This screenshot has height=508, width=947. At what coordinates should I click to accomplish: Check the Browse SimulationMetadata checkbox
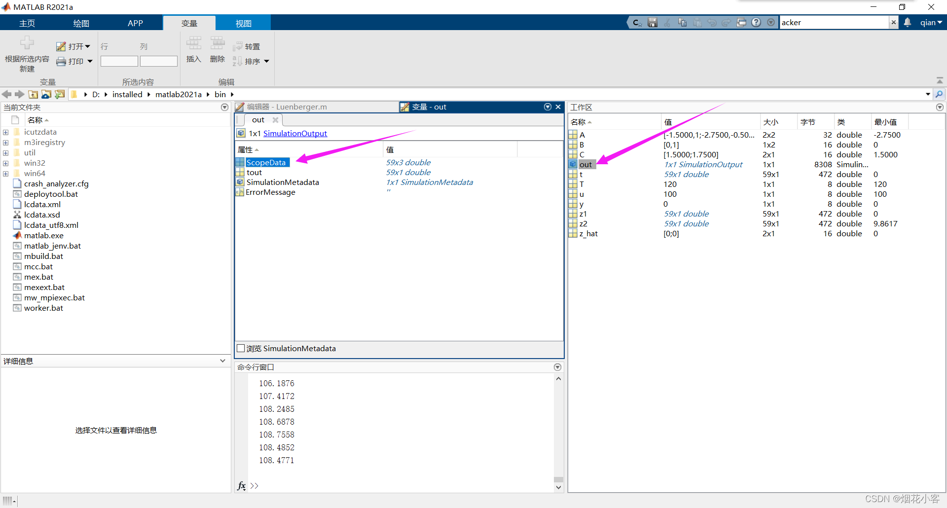(x=241, y=348)
